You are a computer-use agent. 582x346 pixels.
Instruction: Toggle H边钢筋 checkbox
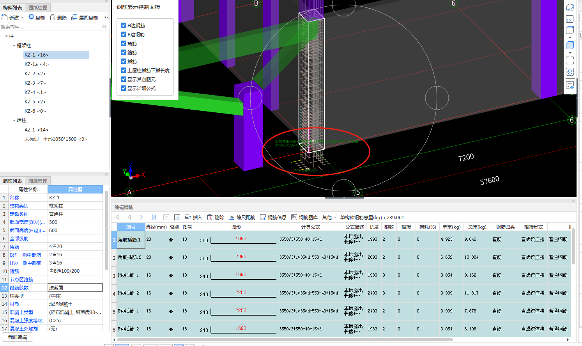click(124, 25)
